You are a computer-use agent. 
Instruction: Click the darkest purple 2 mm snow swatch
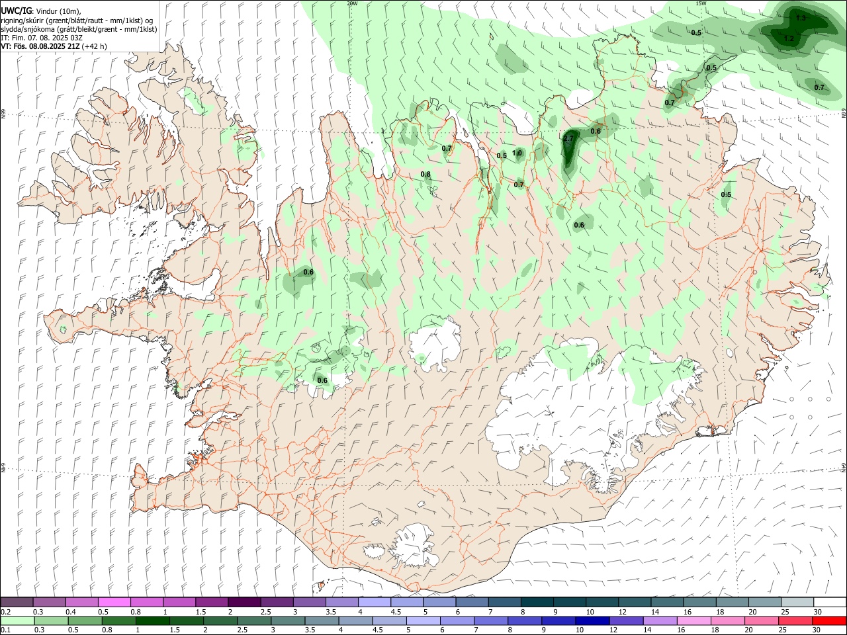coord(244,602)
